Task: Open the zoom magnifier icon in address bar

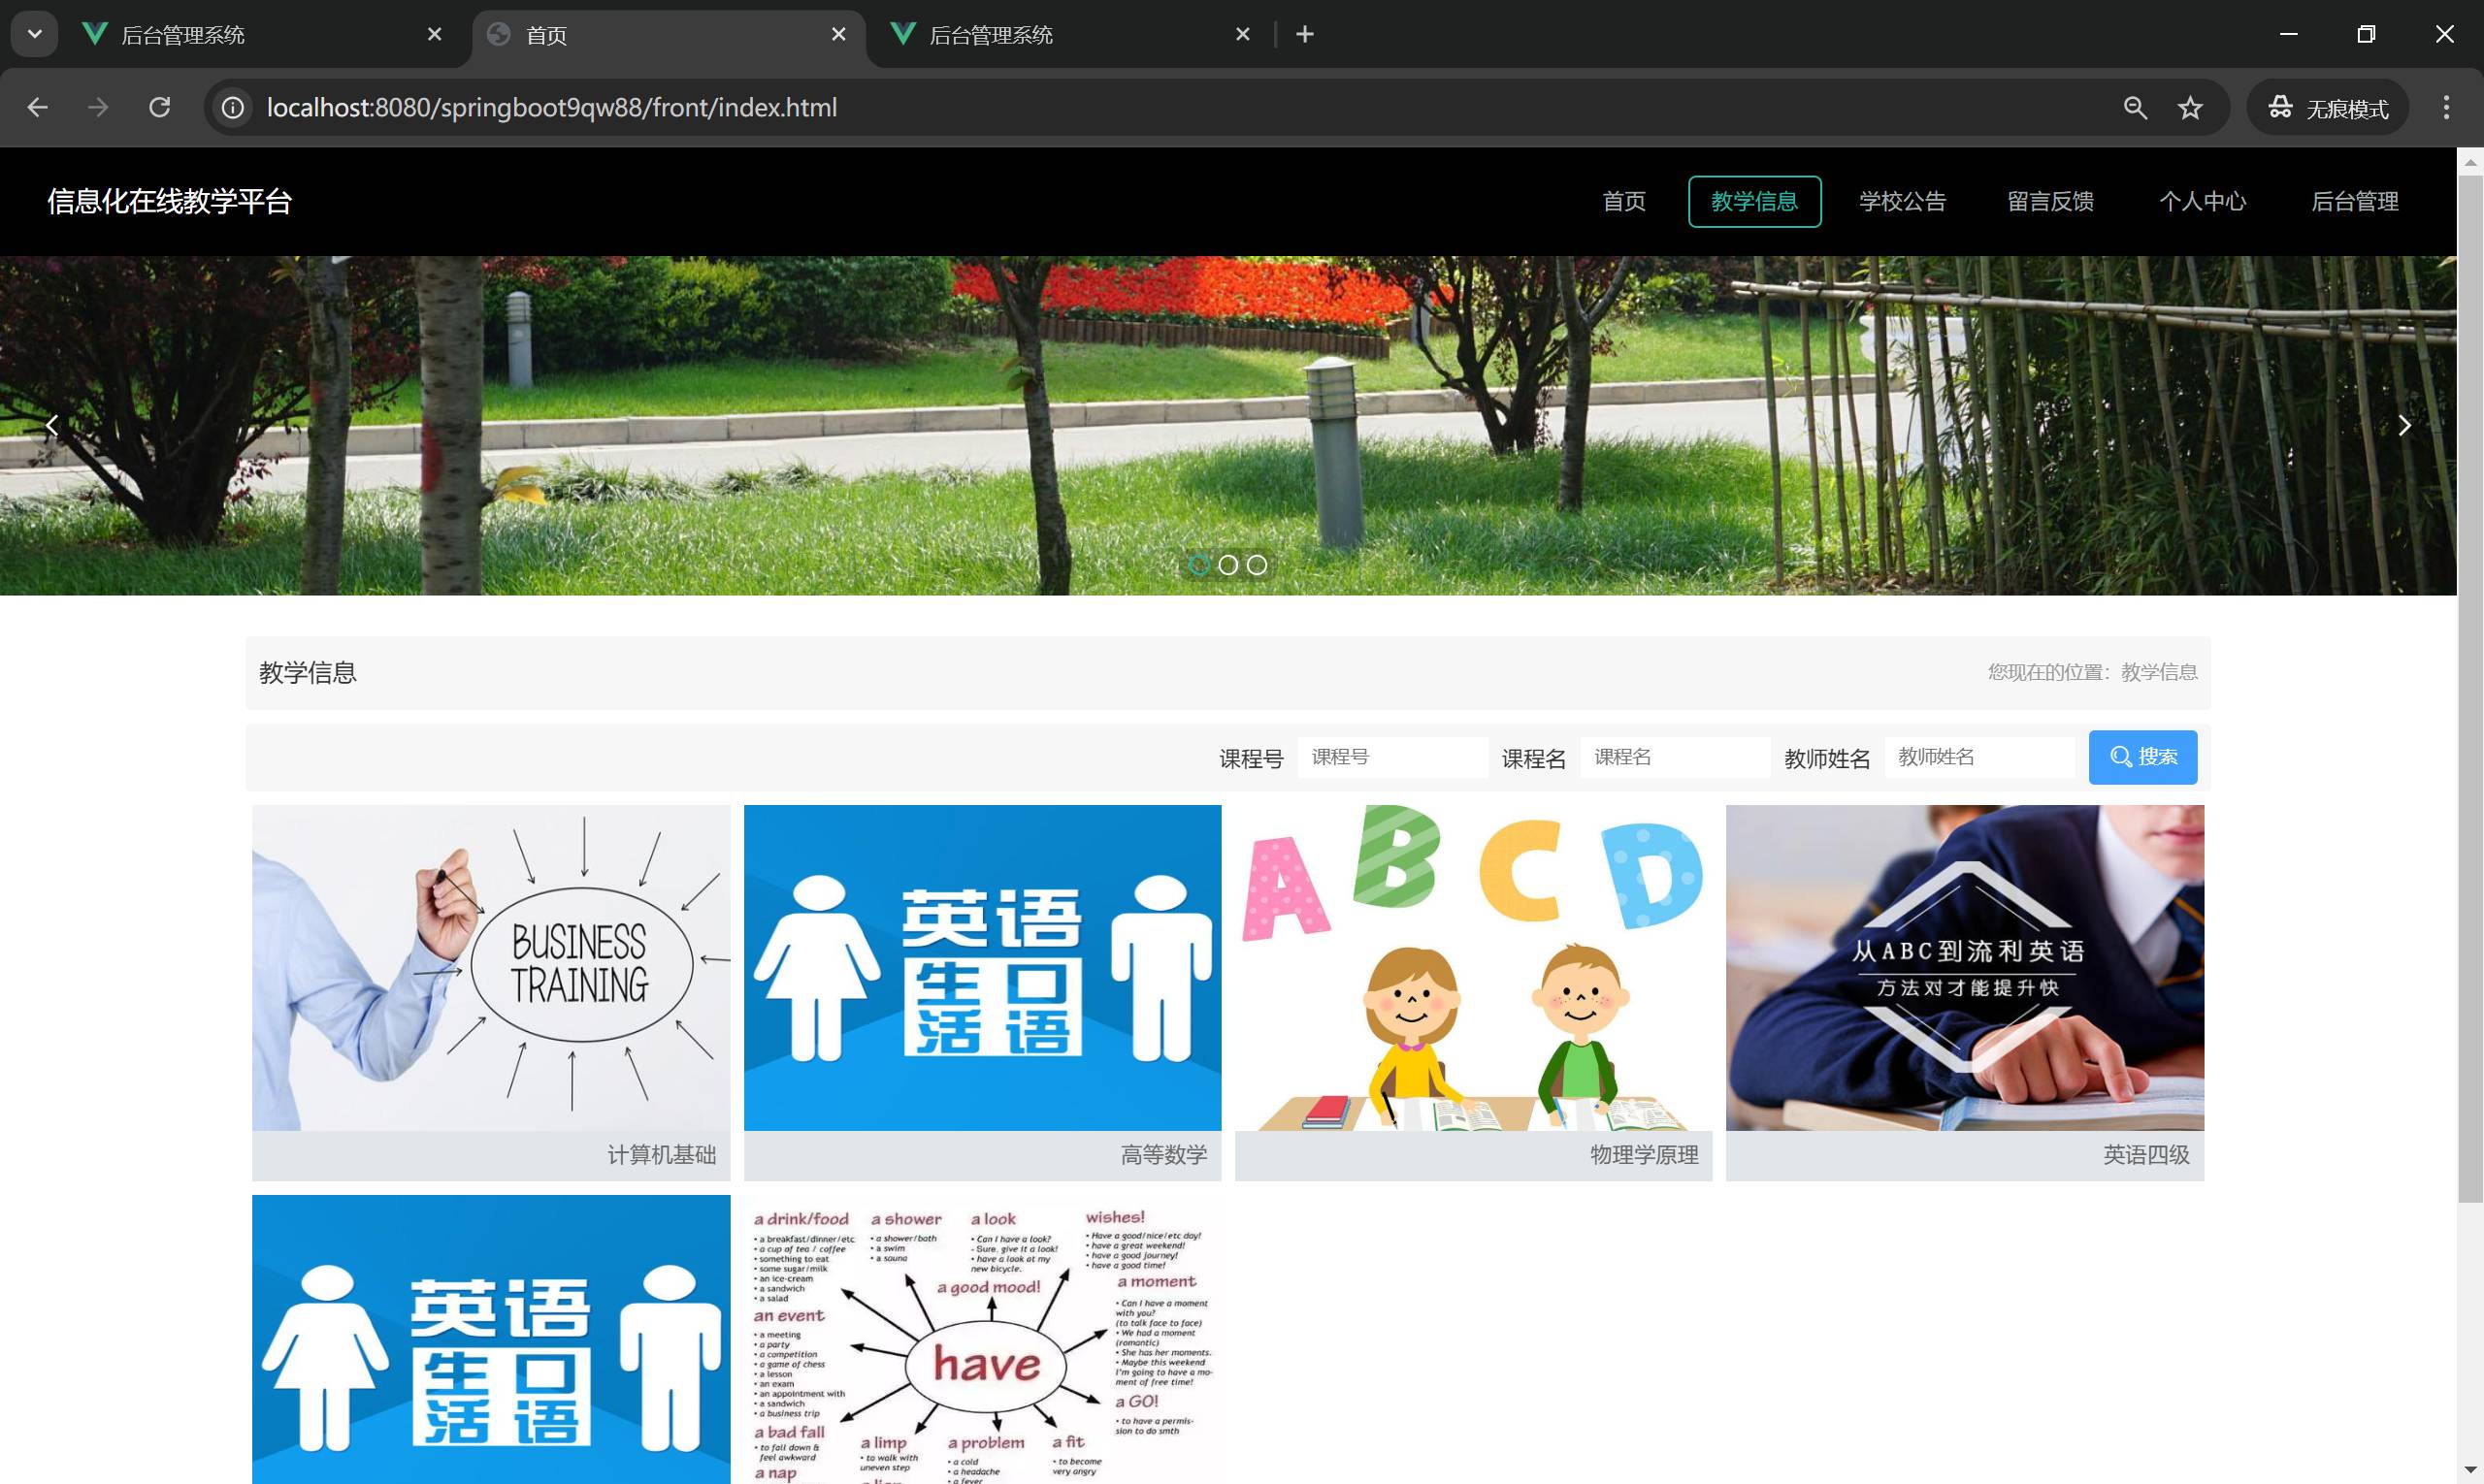Action: click(x=2135, y=107)
